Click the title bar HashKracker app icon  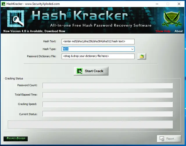3,4
